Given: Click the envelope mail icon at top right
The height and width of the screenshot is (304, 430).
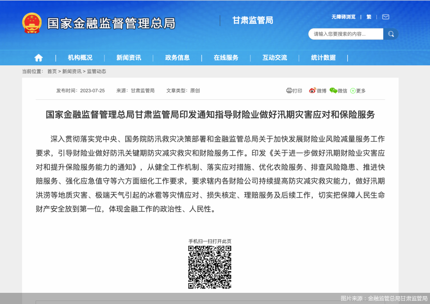Looking at the screenshot, I should (385, 17).
